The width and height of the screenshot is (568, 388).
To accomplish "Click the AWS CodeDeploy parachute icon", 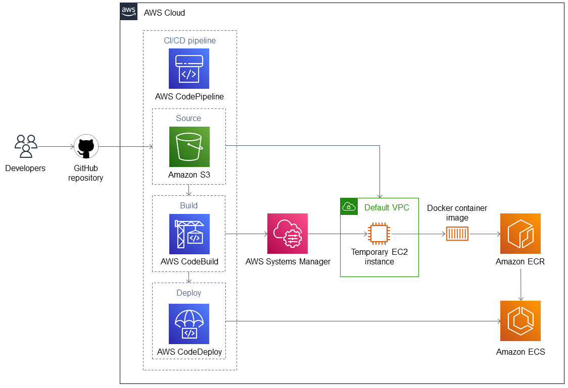I will click(x=188, y=323).
